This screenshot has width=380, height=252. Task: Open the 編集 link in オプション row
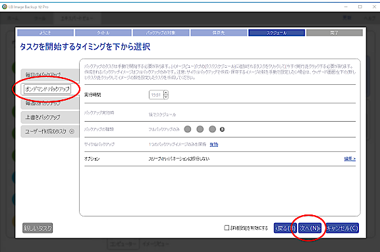point(350,159)
